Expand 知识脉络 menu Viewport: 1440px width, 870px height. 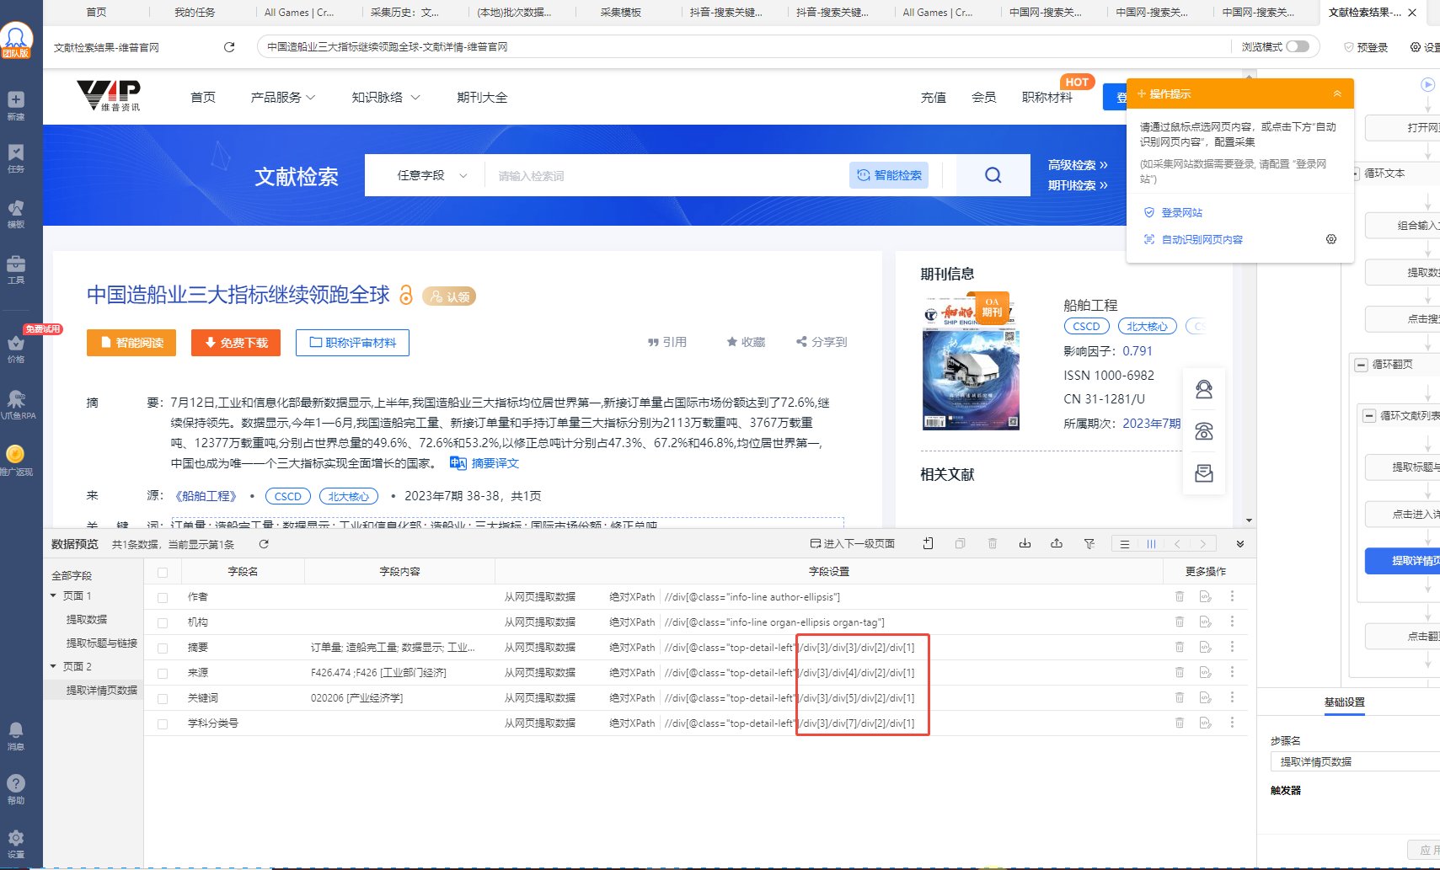coord(385,97)
